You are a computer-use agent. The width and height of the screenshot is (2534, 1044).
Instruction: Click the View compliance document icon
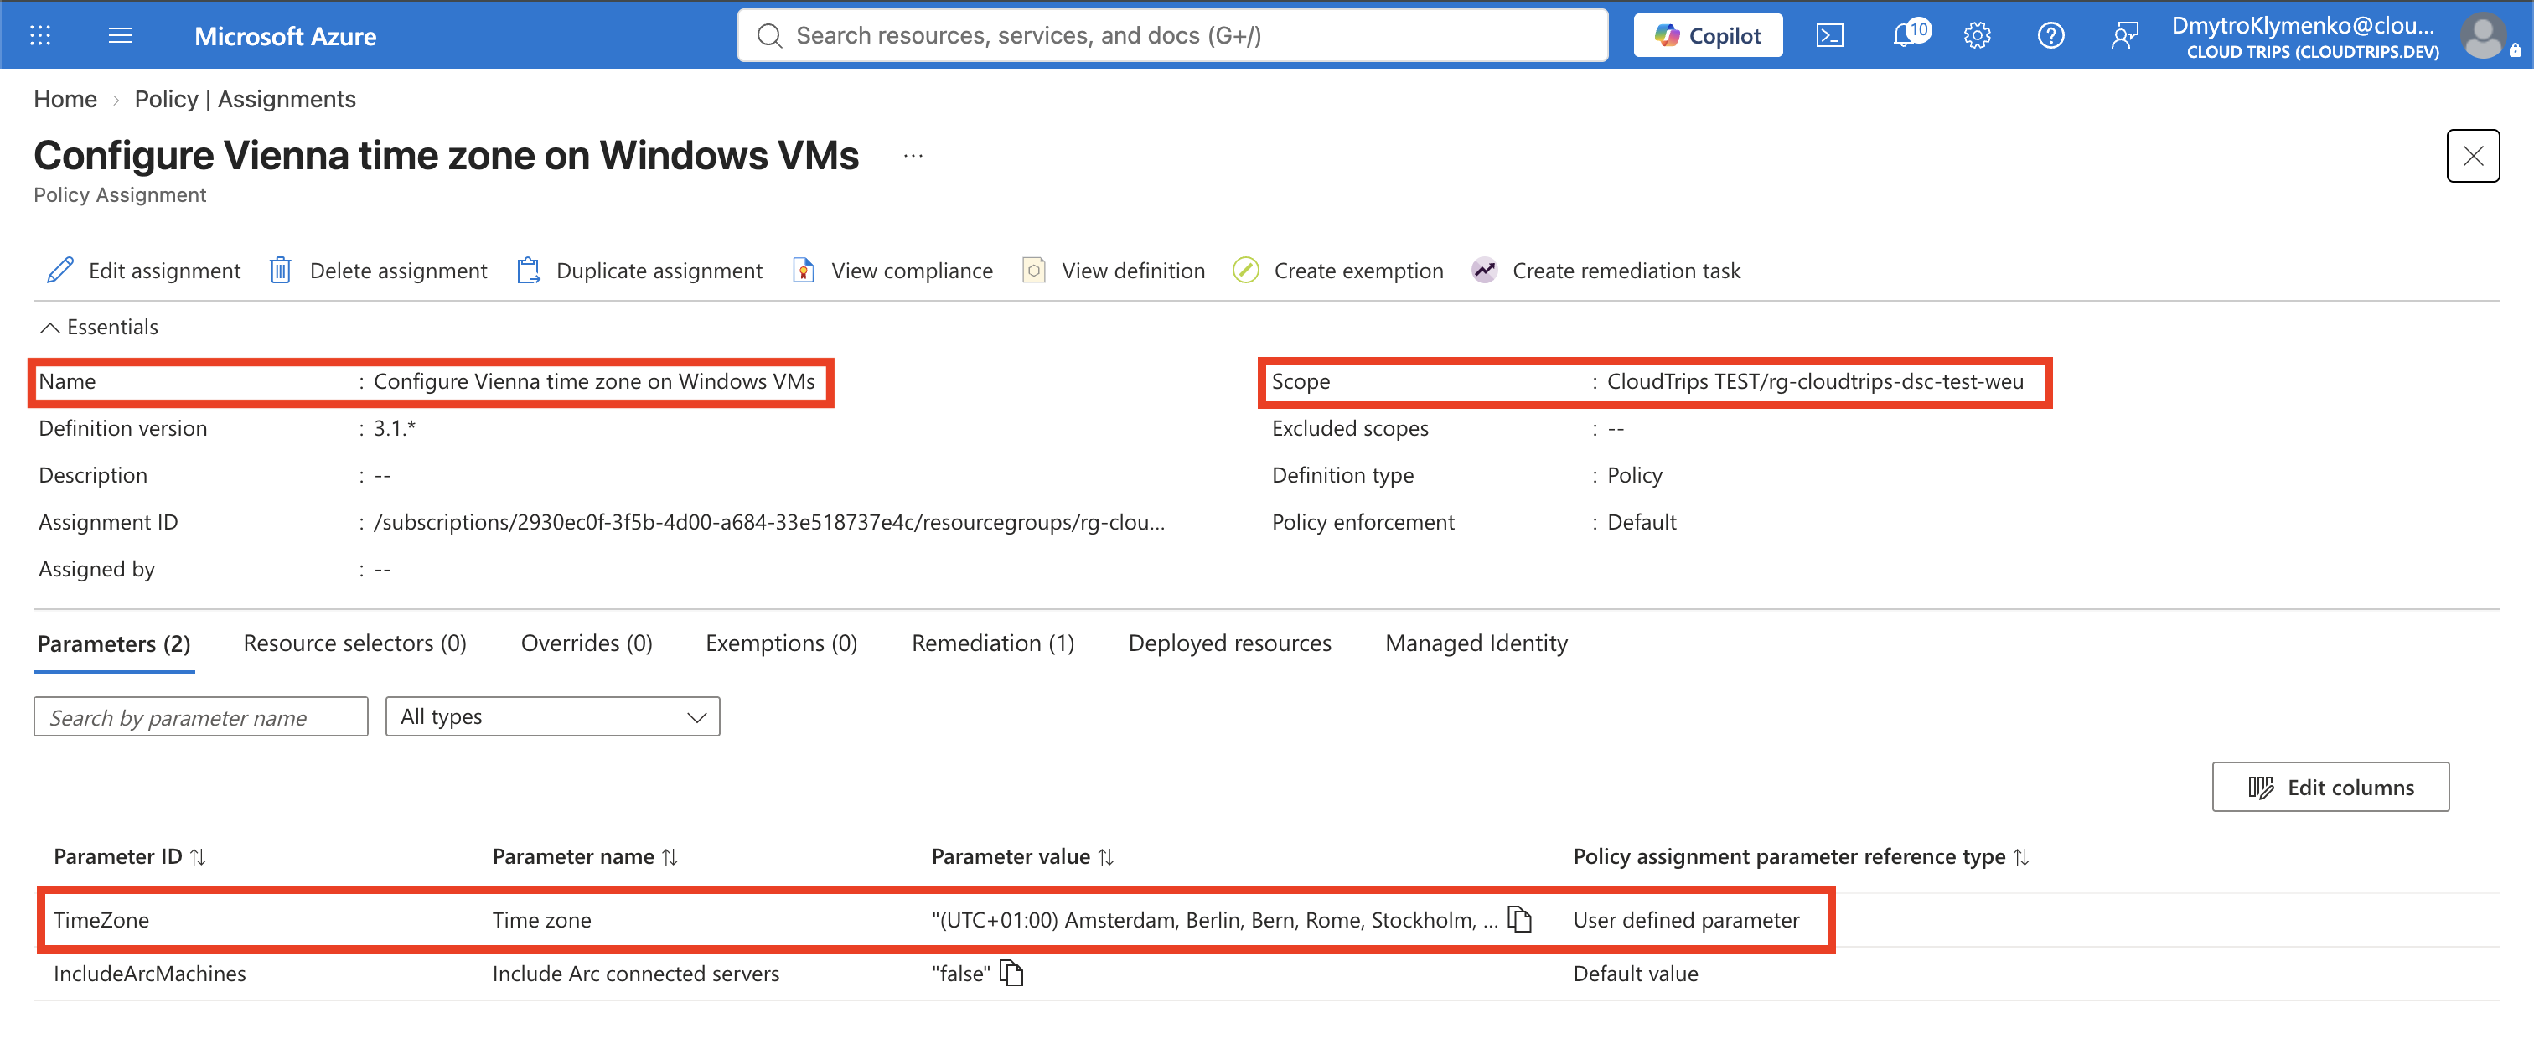[804, 271]
